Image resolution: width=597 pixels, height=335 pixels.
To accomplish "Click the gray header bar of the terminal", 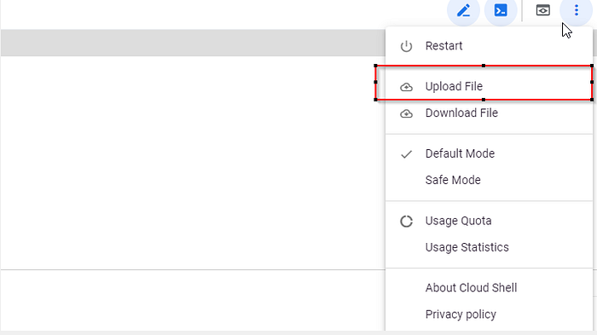I will click(193, 43).
